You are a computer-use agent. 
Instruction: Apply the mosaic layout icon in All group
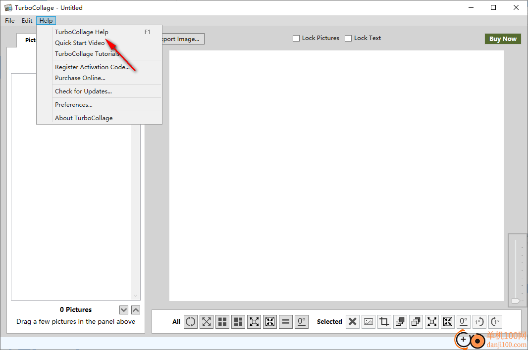point(238,322)
